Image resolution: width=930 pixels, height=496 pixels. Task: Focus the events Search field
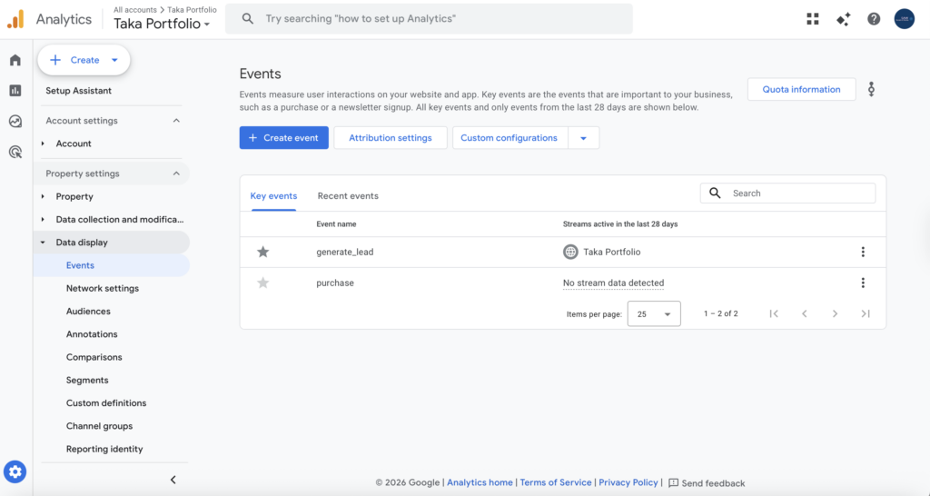click(x=787, y=193)
